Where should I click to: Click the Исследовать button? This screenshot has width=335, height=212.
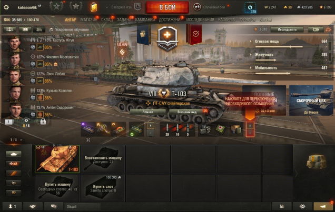coord(287,29)
